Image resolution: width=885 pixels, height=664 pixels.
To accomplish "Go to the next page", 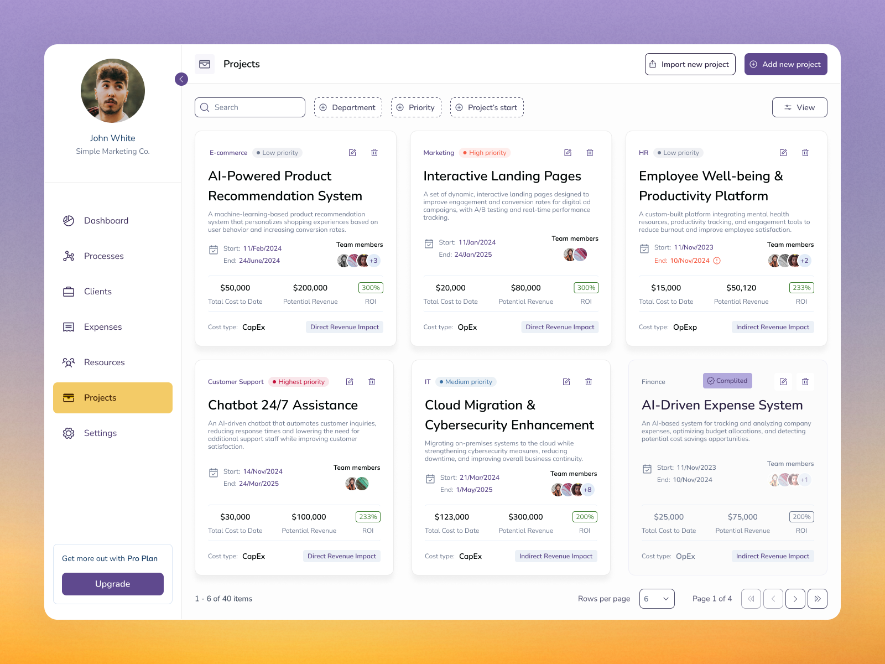I will point(795,599).
